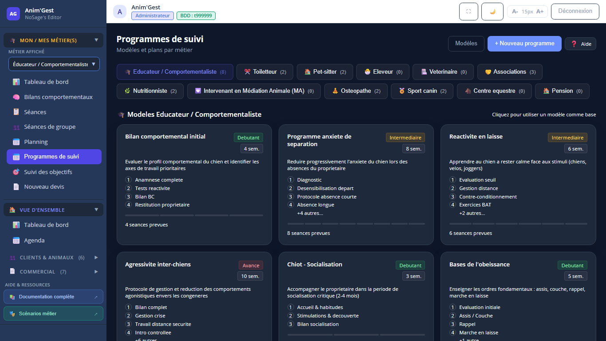Select the Centre equestre tab

tap(494, 91)
